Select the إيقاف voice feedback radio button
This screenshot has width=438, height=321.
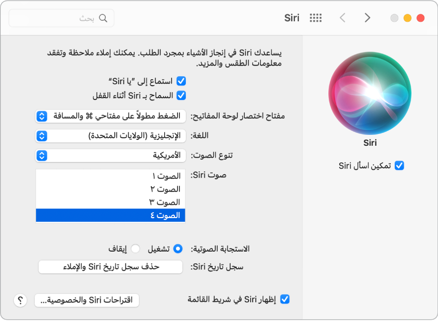136,249
